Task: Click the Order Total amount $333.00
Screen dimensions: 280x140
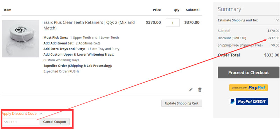Action: tap(272, 55)
